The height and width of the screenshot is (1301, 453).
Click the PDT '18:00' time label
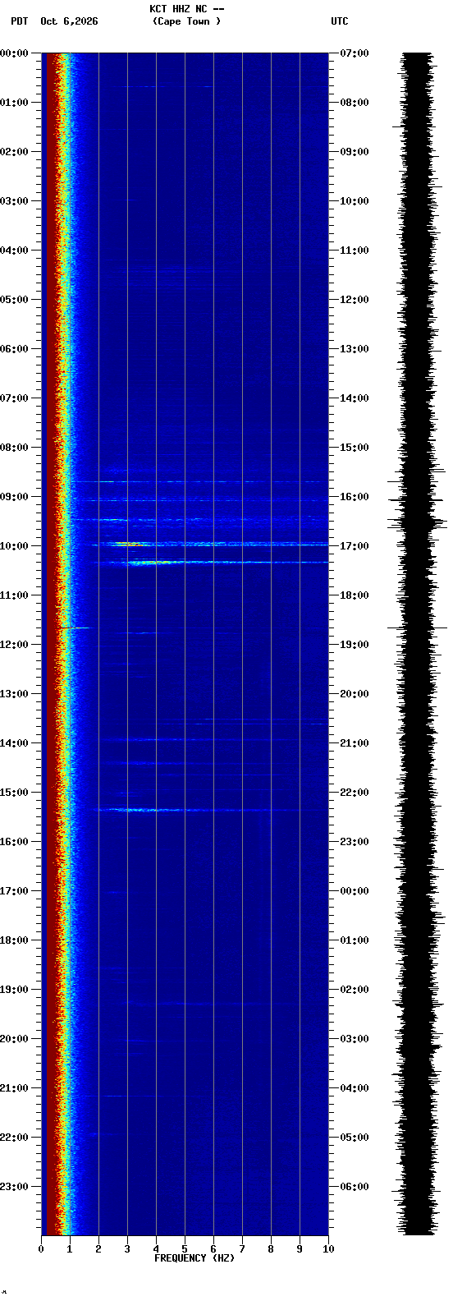(x=15, y=940)
